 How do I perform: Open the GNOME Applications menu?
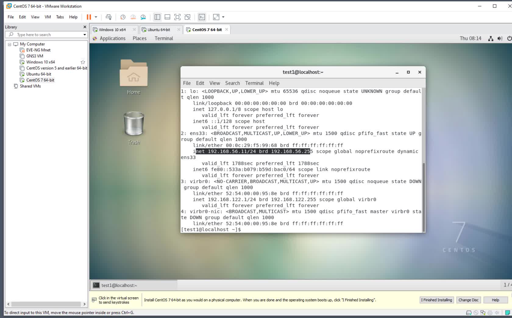(x=112, y=38)
